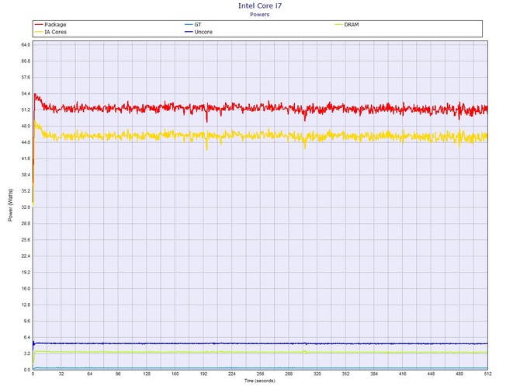
Task: Click the Package legend entry
Action: (x=50, y=25)
